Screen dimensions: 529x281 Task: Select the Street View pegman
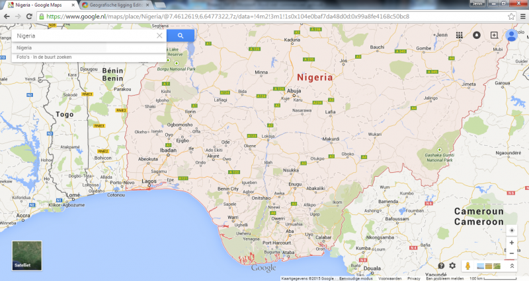(x=468, y=266)
